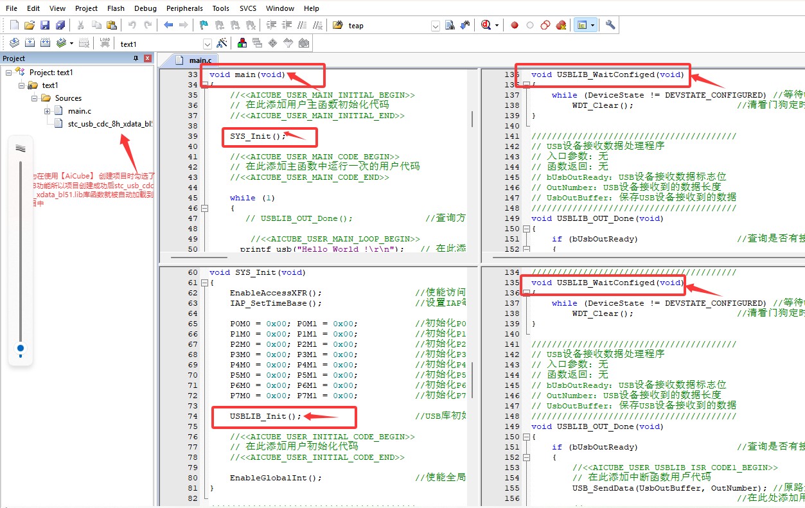Viewport: 805px width, 508px height.
Task: Save all files with the multi-disk icon
Action: pyautogui.click(x=60, y=25)
